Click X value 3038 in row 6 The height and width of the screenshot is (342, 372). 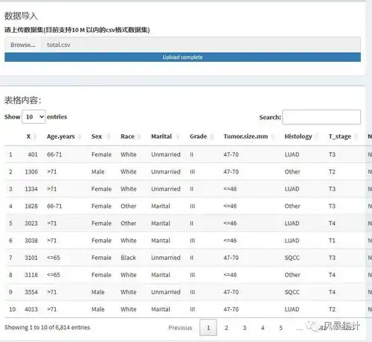31,241
